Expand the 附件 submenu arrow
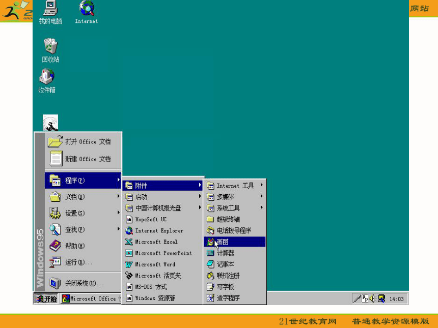 click(200, 185)
